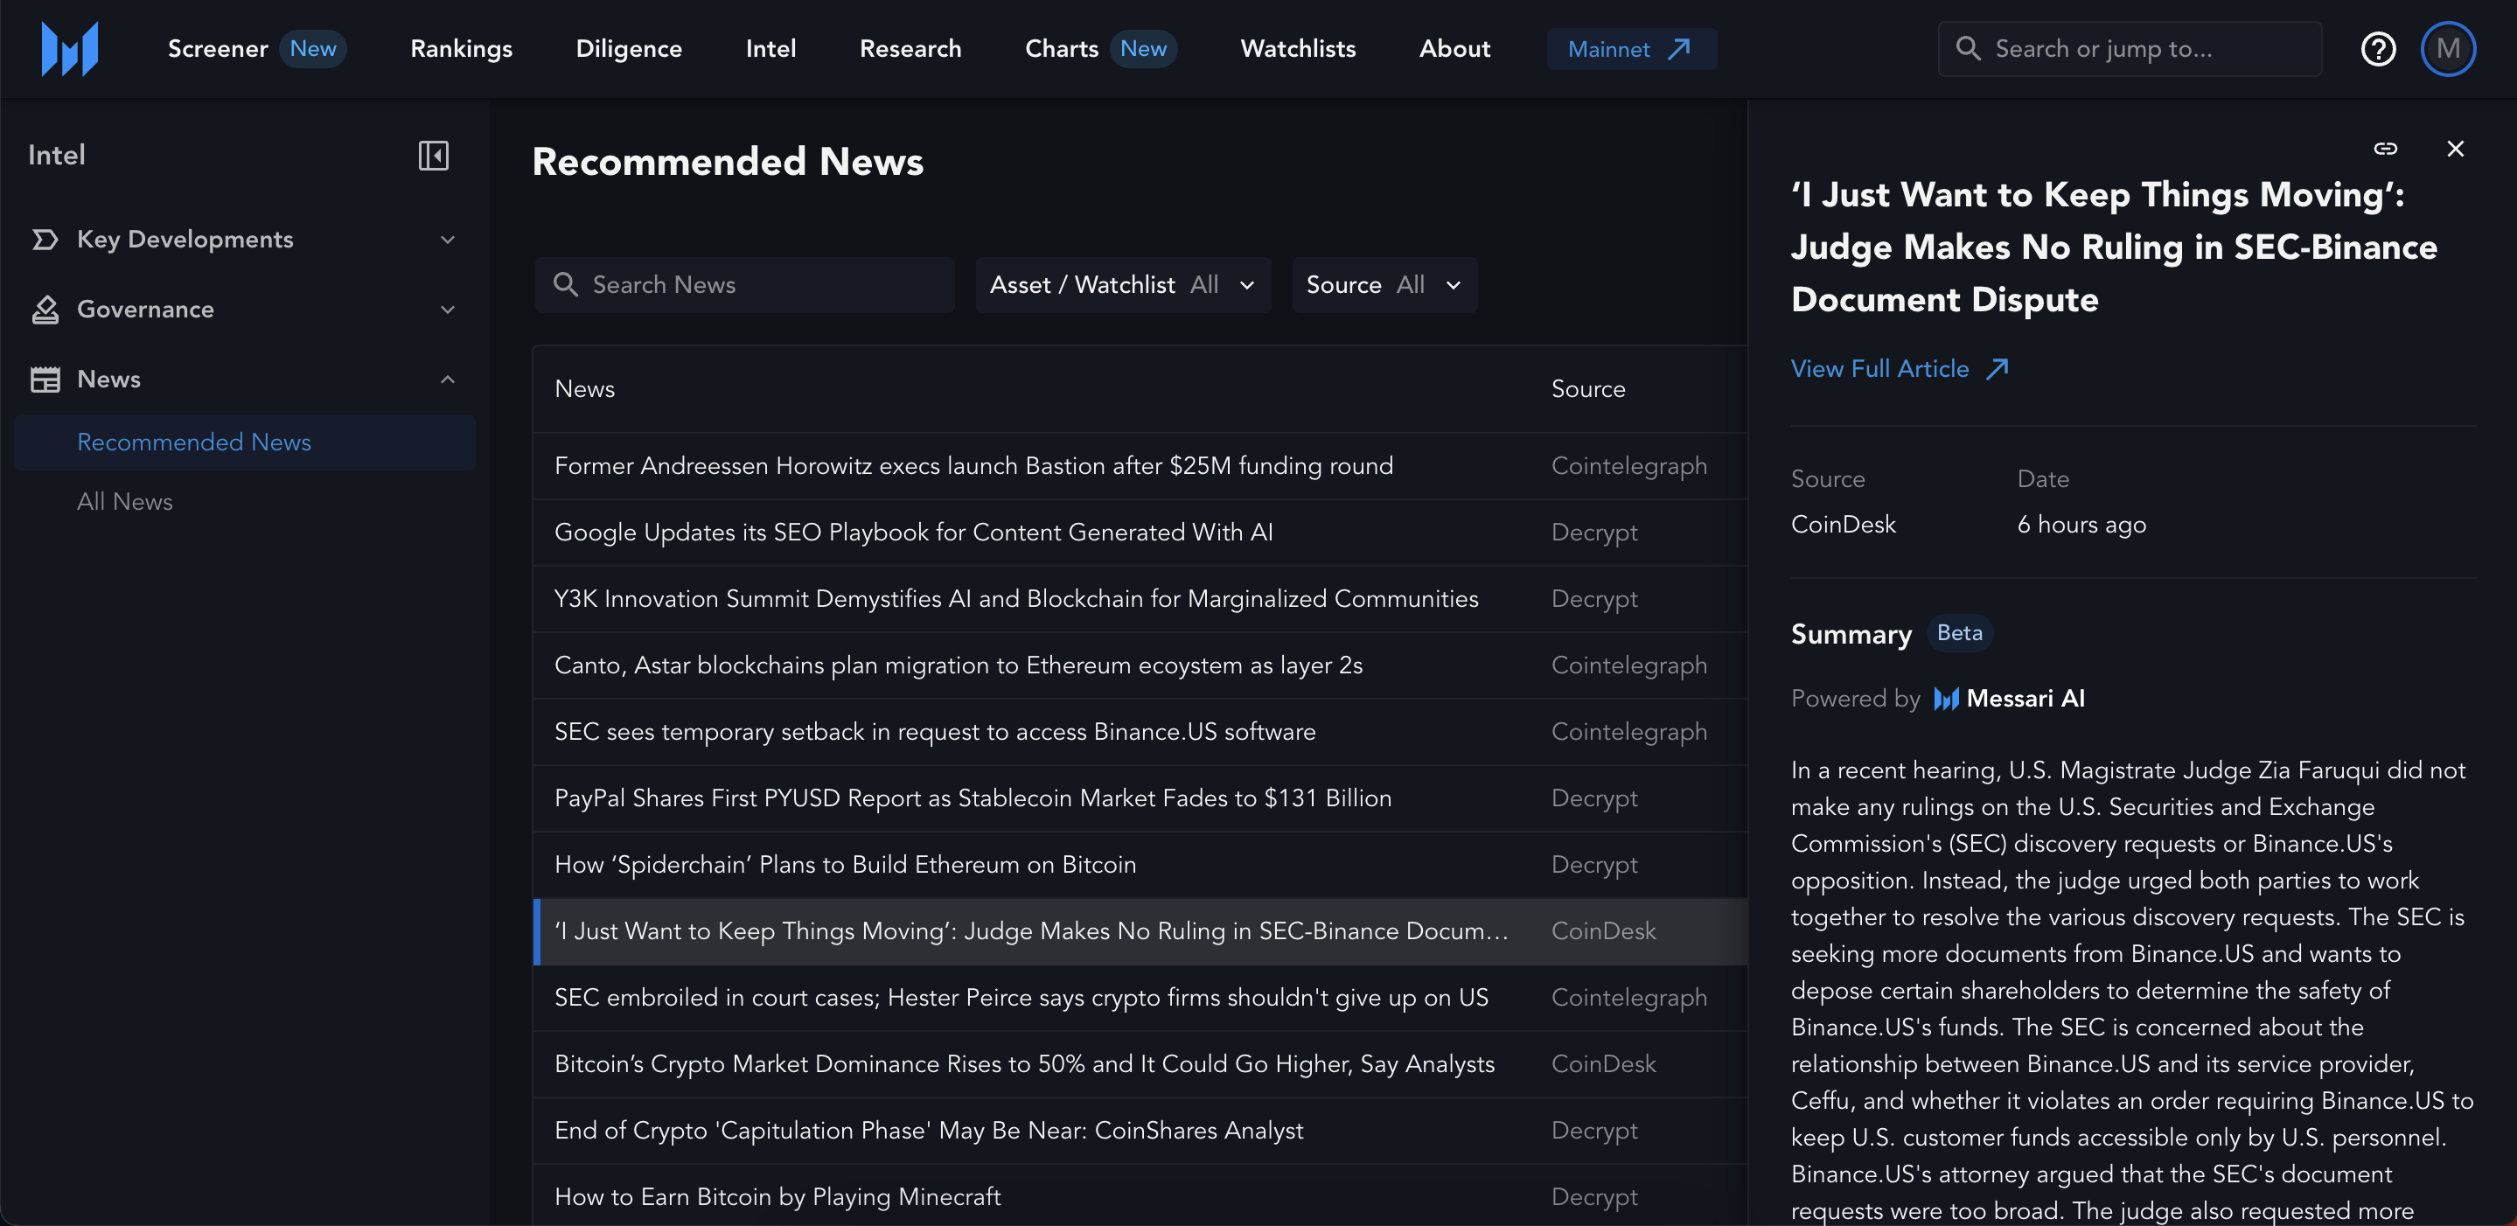Expand the Governance section chevron
The width and height of the screenshot is (2517, 1226).
(448, 310)
